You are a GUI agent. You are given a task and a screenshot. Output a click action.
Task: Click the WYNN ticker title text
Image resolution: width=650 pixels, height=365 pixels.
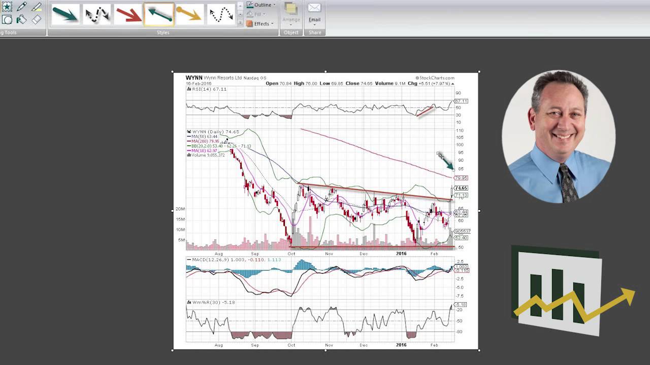click(x=194, y=78)
